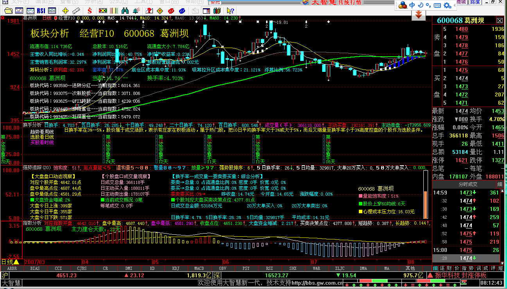Select the DMI indicator tab

tap(129, 268)
